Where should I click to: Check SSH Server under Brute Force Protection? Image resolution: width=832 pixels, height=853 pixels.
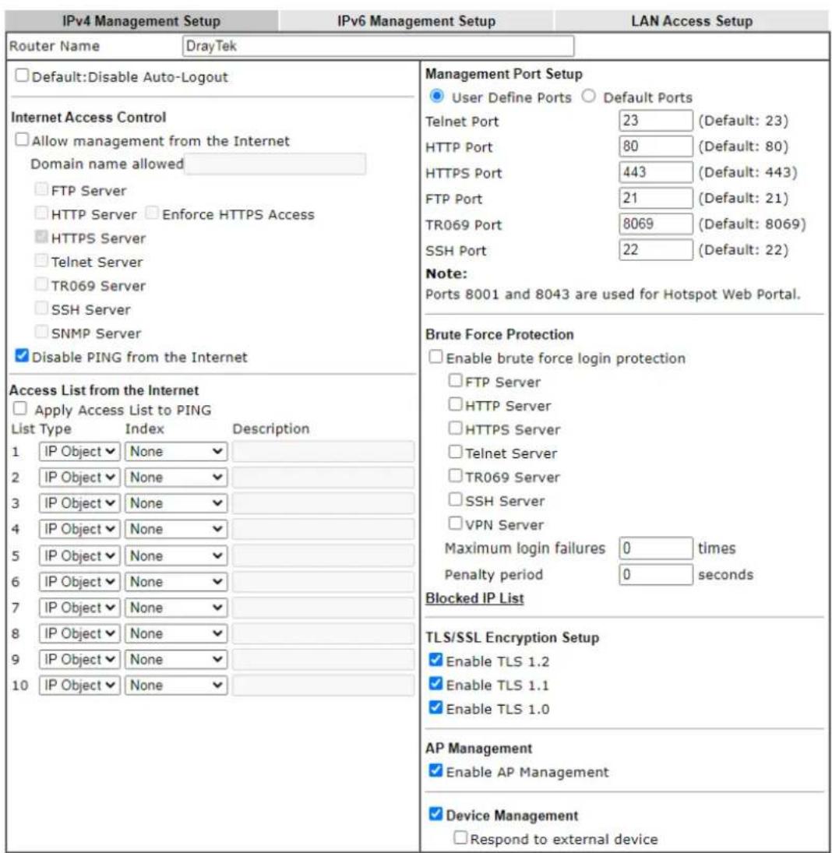coord(455,499)
